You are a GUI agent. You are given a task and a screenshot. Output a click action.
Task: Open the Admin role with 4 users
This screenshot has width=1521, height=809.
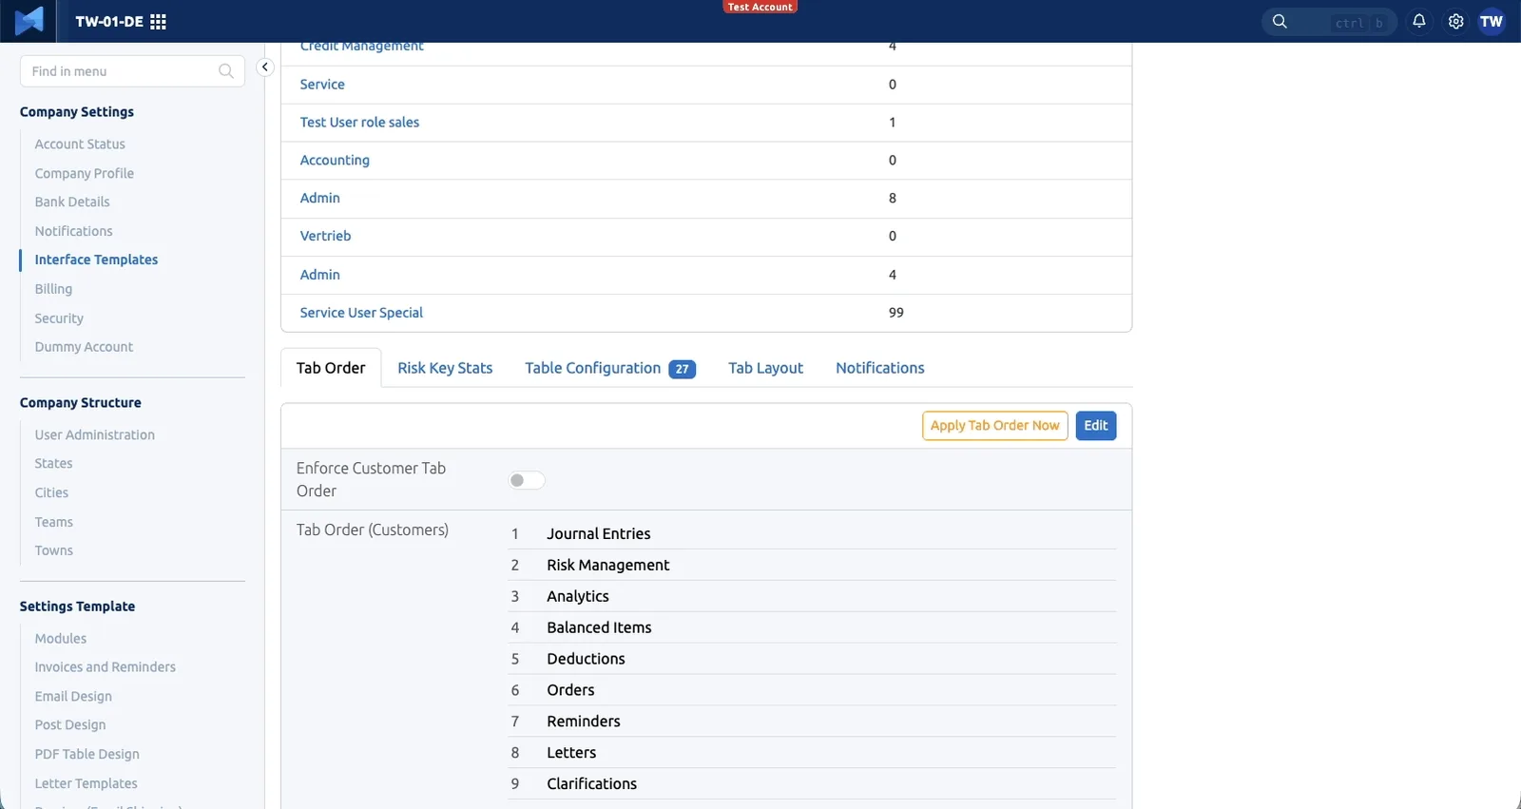[x=319, y=275]
